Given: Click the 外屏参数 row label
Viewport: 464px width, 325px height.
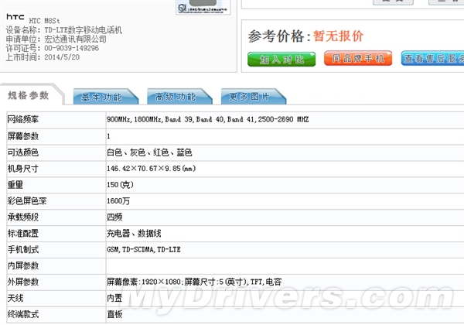Looking at the screenshot, I should coord(23,282).
